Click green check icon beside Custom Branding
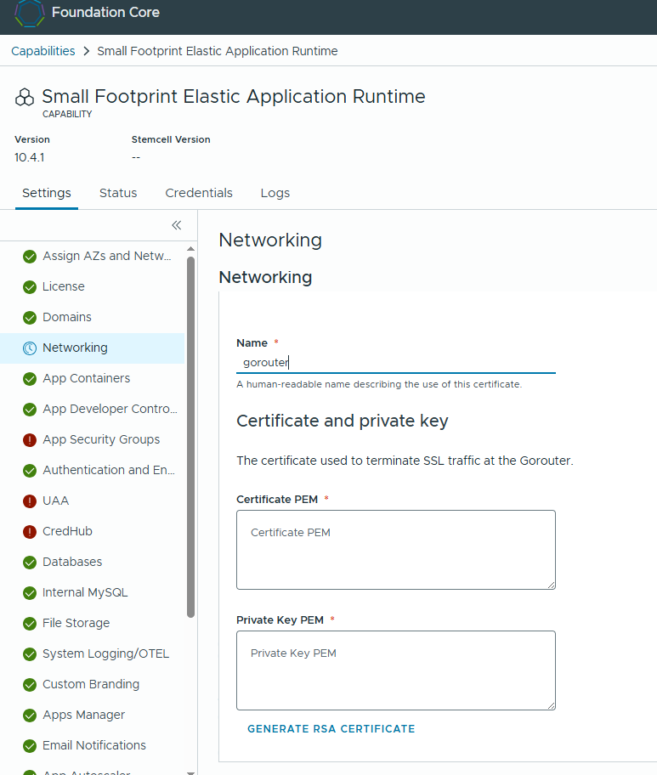The height and width of the screenshot is (775, 657). 30,685
